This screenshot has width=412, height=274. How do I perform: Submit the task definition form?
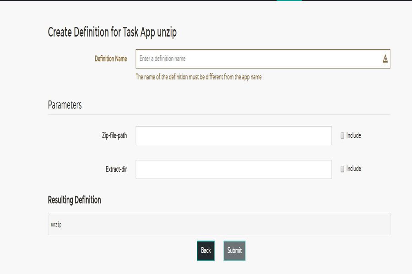click(234, 251)
